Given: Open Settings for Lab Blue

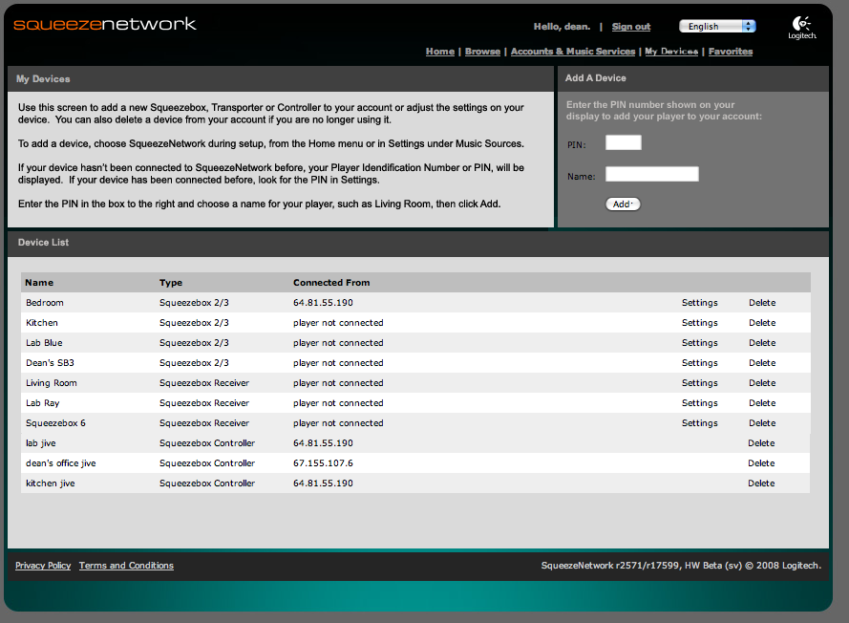Looking at the screenshot, I should click(699, 343).
